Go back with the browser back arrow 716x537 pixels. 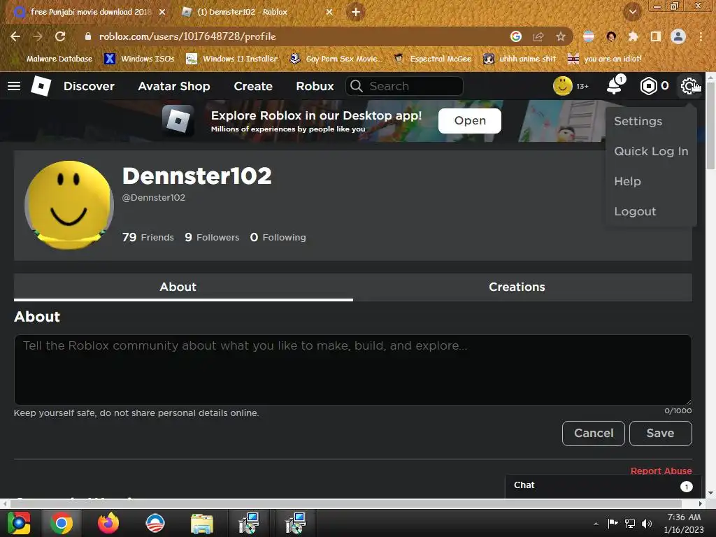click(15, 36)
